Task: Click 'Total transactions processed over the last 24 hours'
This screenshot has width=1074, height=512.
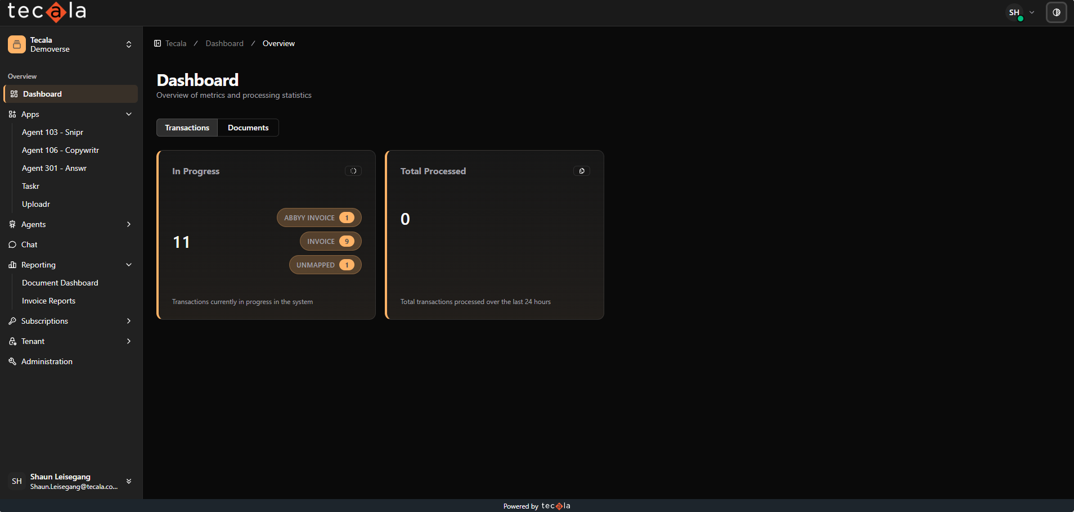Action: click(475, 302)
